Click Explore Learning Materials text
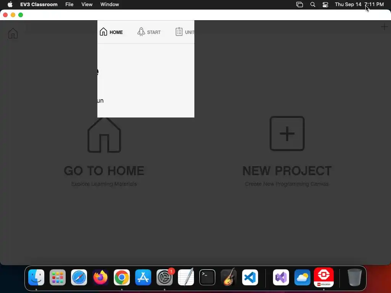The height and width of the screenshot is (293, 391). point(104,184)
